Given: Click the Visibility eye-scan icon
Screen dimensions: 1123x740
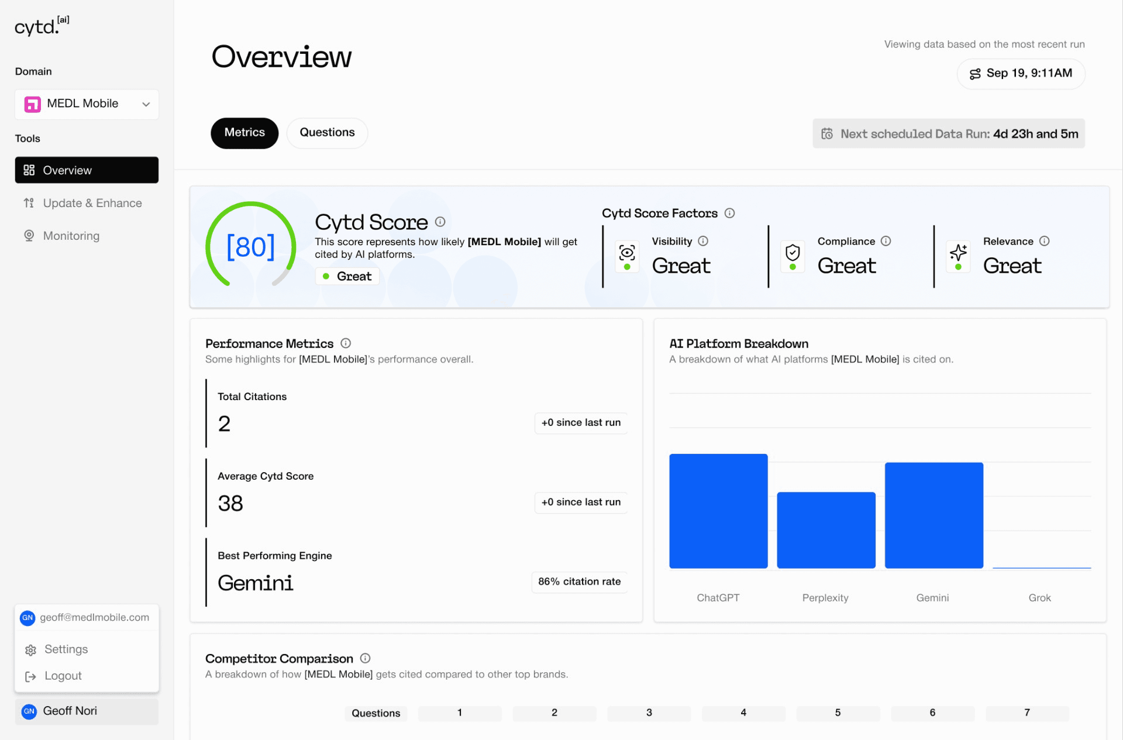Looking at the screenshot, I should (627, 253).
